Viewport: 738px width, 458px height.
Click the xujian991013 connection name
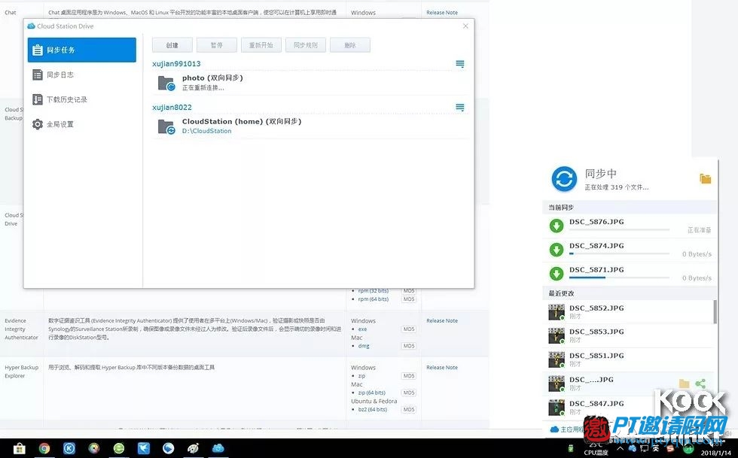176,63
